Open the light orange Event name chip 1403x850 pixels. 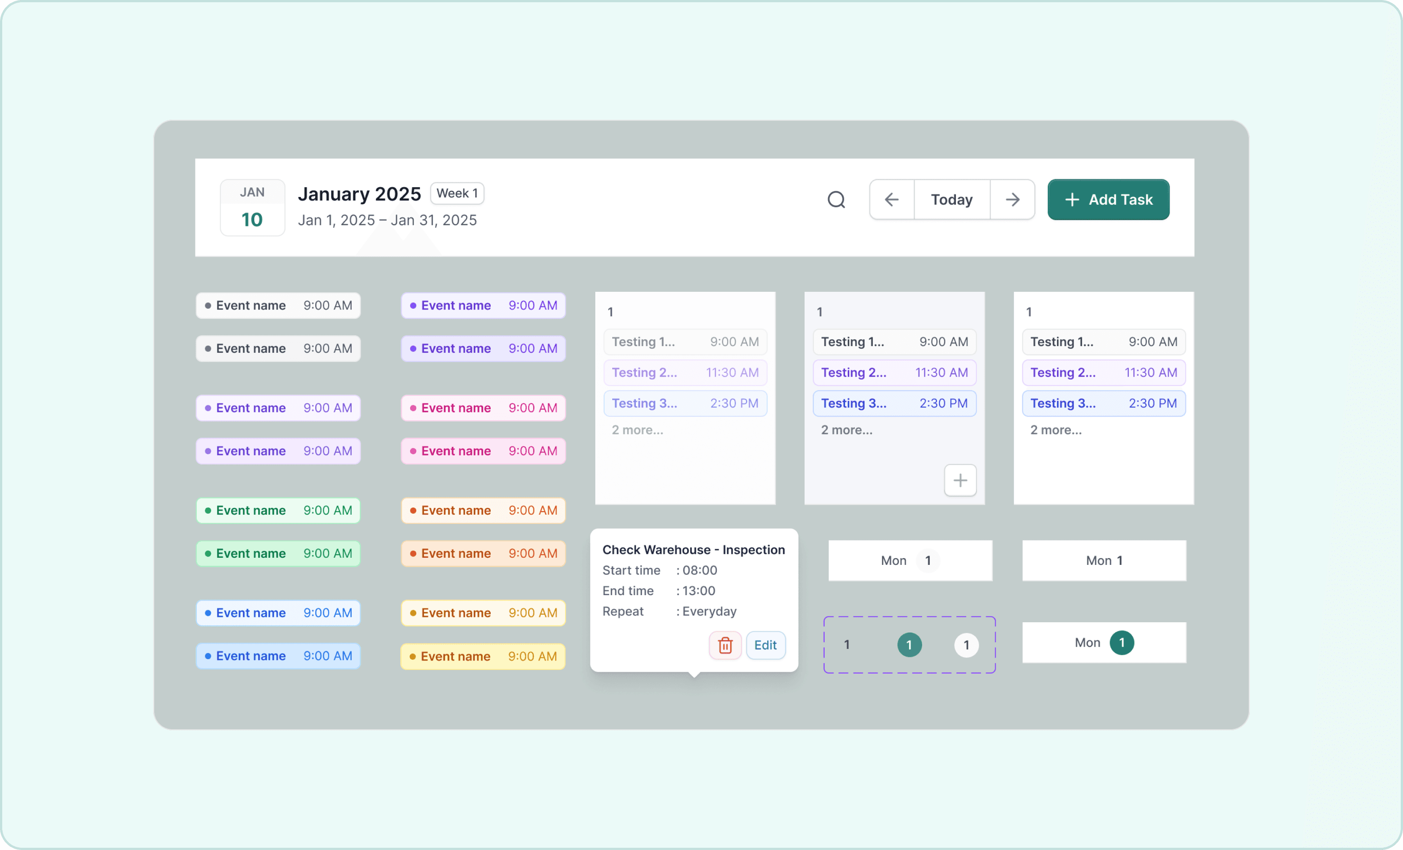[x=484, y=510]
